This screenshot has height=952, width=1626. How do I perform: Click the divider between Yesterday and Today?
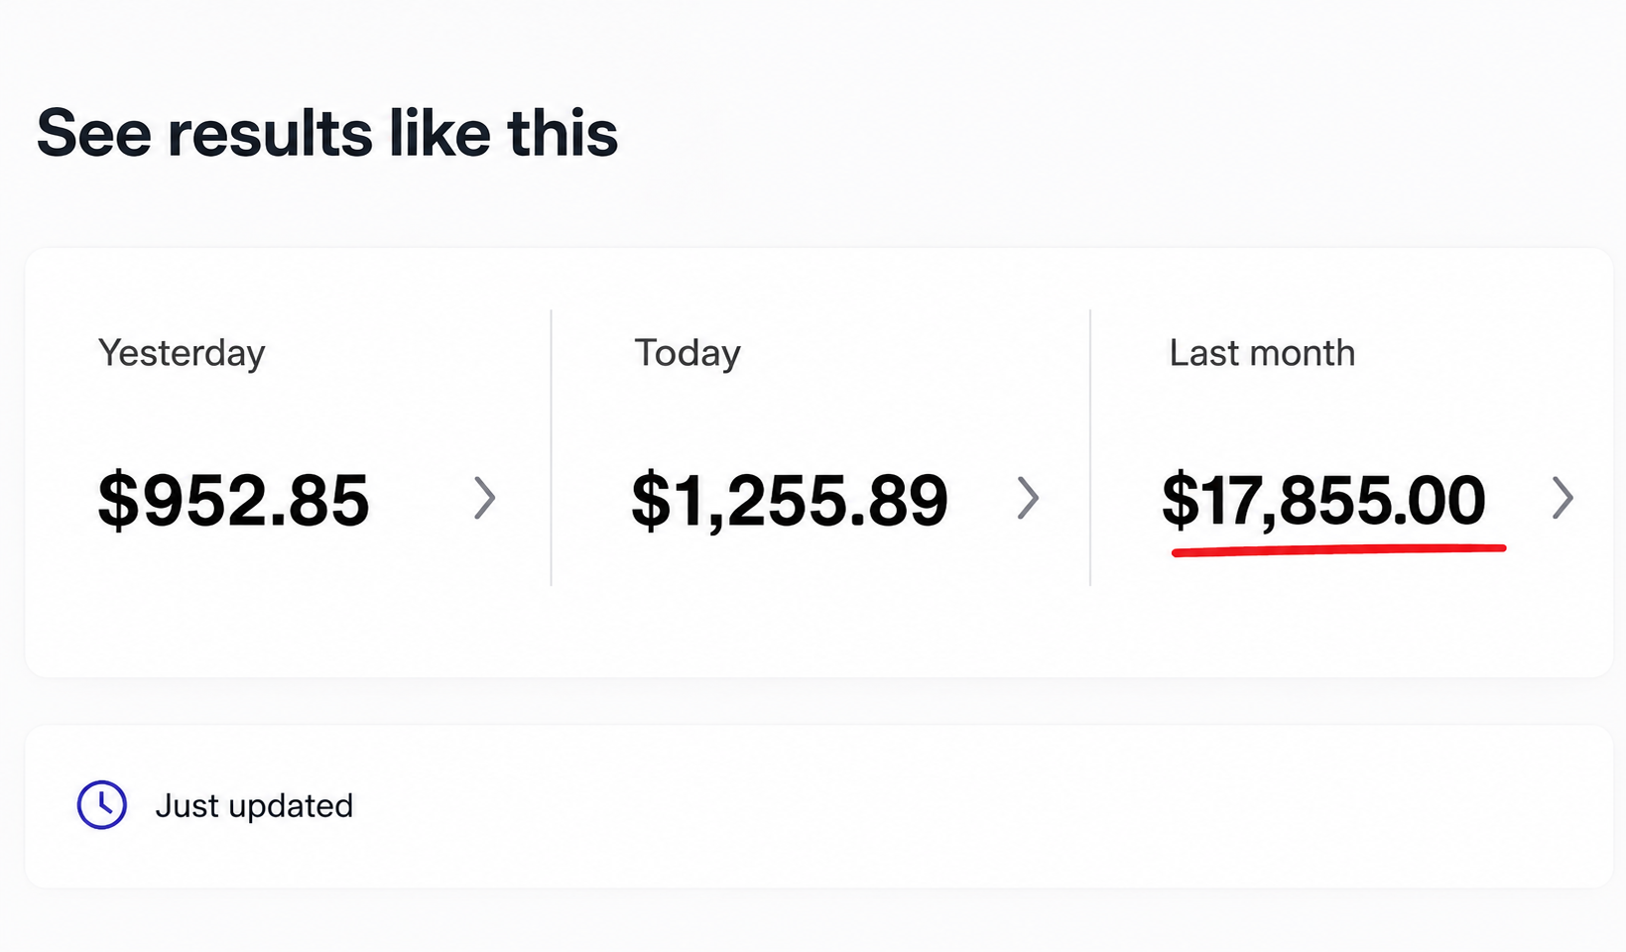click(x=551, y=447)
